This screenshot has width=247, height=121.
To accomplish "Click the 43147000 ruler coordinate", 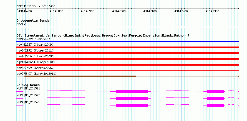I will [119, 11].
